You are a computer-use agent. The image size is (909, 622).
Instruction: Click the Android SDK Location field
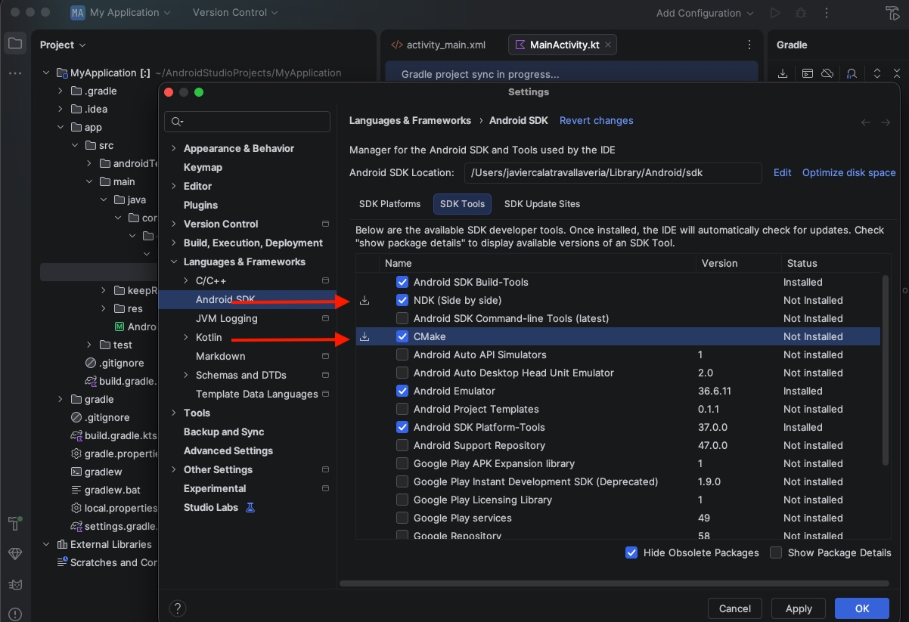613,172
